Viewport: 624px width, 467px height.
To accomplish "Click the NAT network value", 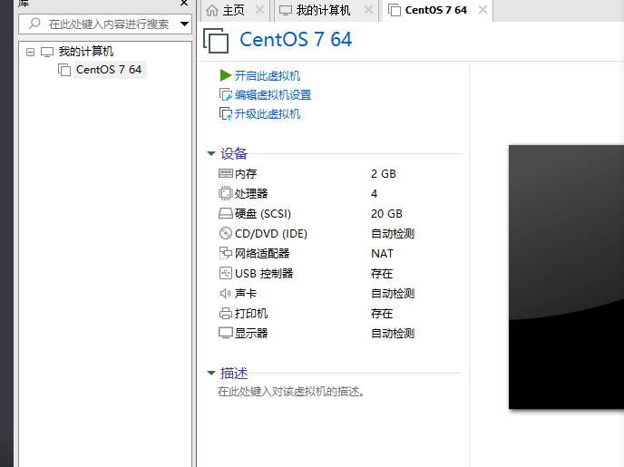I will click(x=382, y=253).
